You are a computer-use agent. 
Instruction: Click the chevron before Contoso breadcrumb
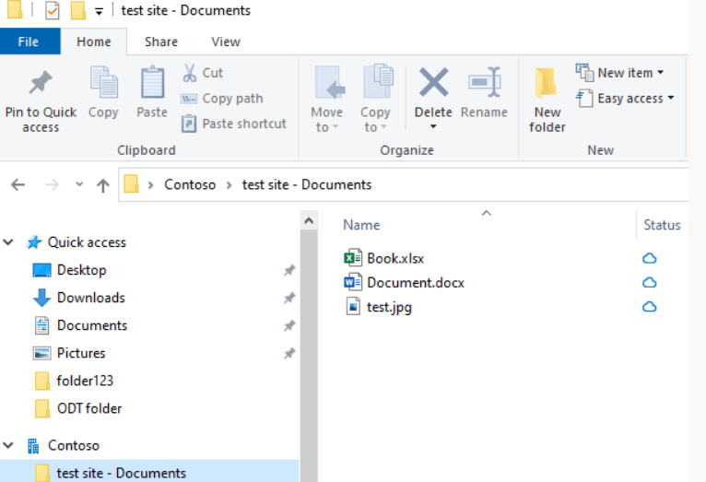tap(151, 185)
